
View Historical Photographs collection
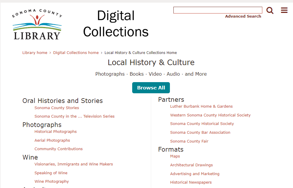click(x=56, y=132)
